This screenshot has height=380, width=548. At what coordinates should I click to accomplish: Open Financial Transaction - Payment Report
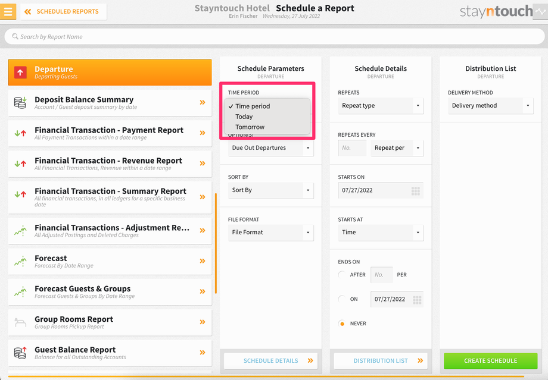click(x=110, y=133)
